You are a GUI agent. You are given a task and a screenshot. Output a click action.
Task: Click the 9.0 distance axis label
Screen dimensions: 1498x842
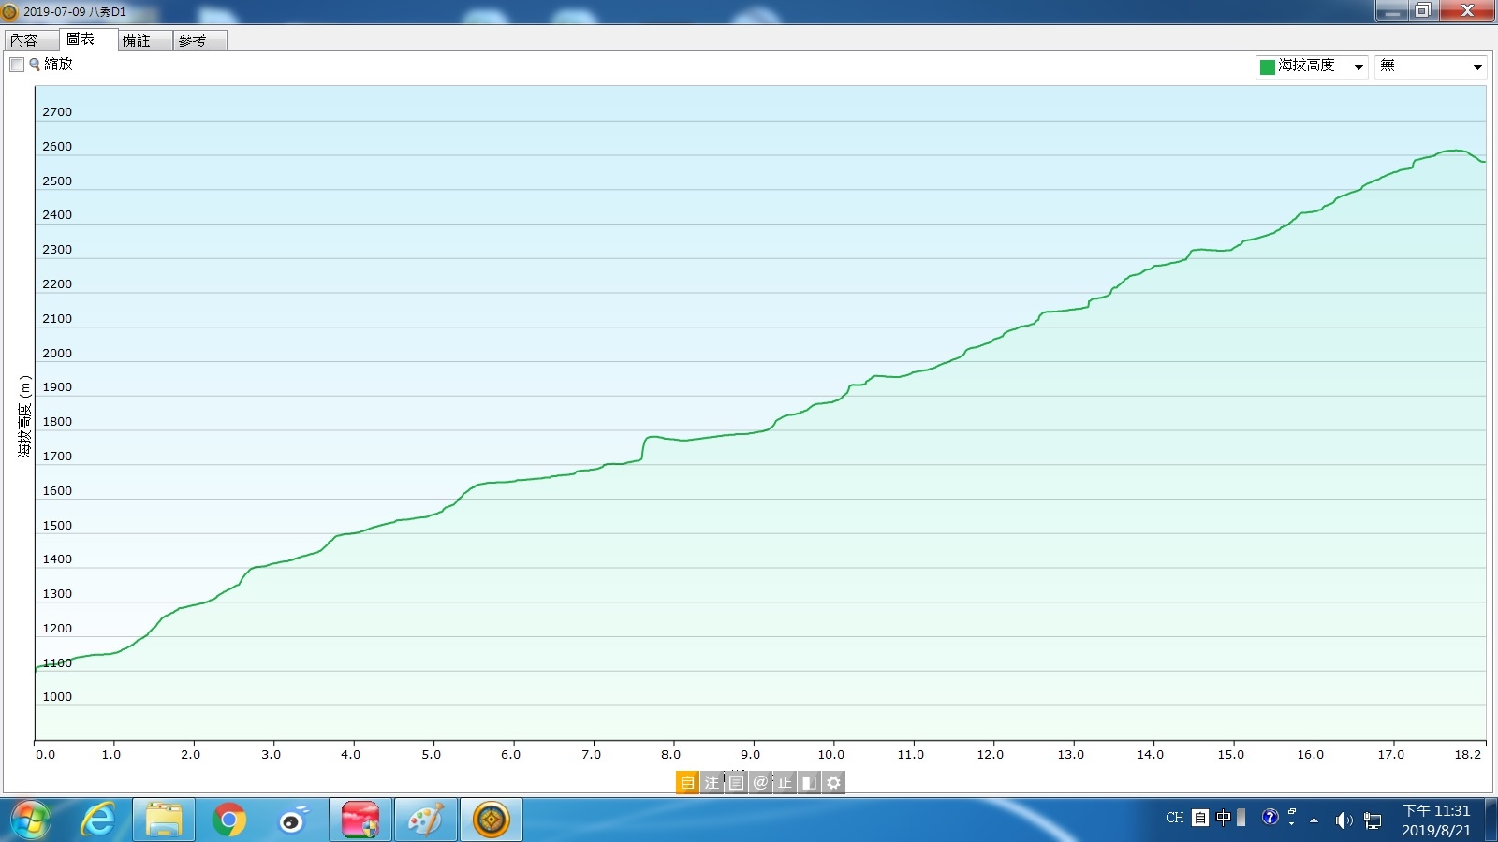coord(751,755)
